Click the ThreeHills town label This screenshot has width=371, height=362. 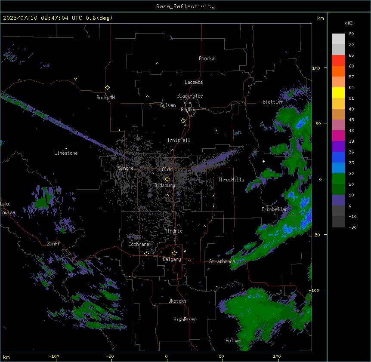231,180
